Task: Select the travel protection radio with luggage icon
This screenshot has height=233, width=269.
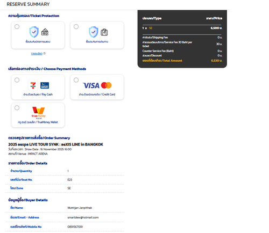Action: pos(76,27)
